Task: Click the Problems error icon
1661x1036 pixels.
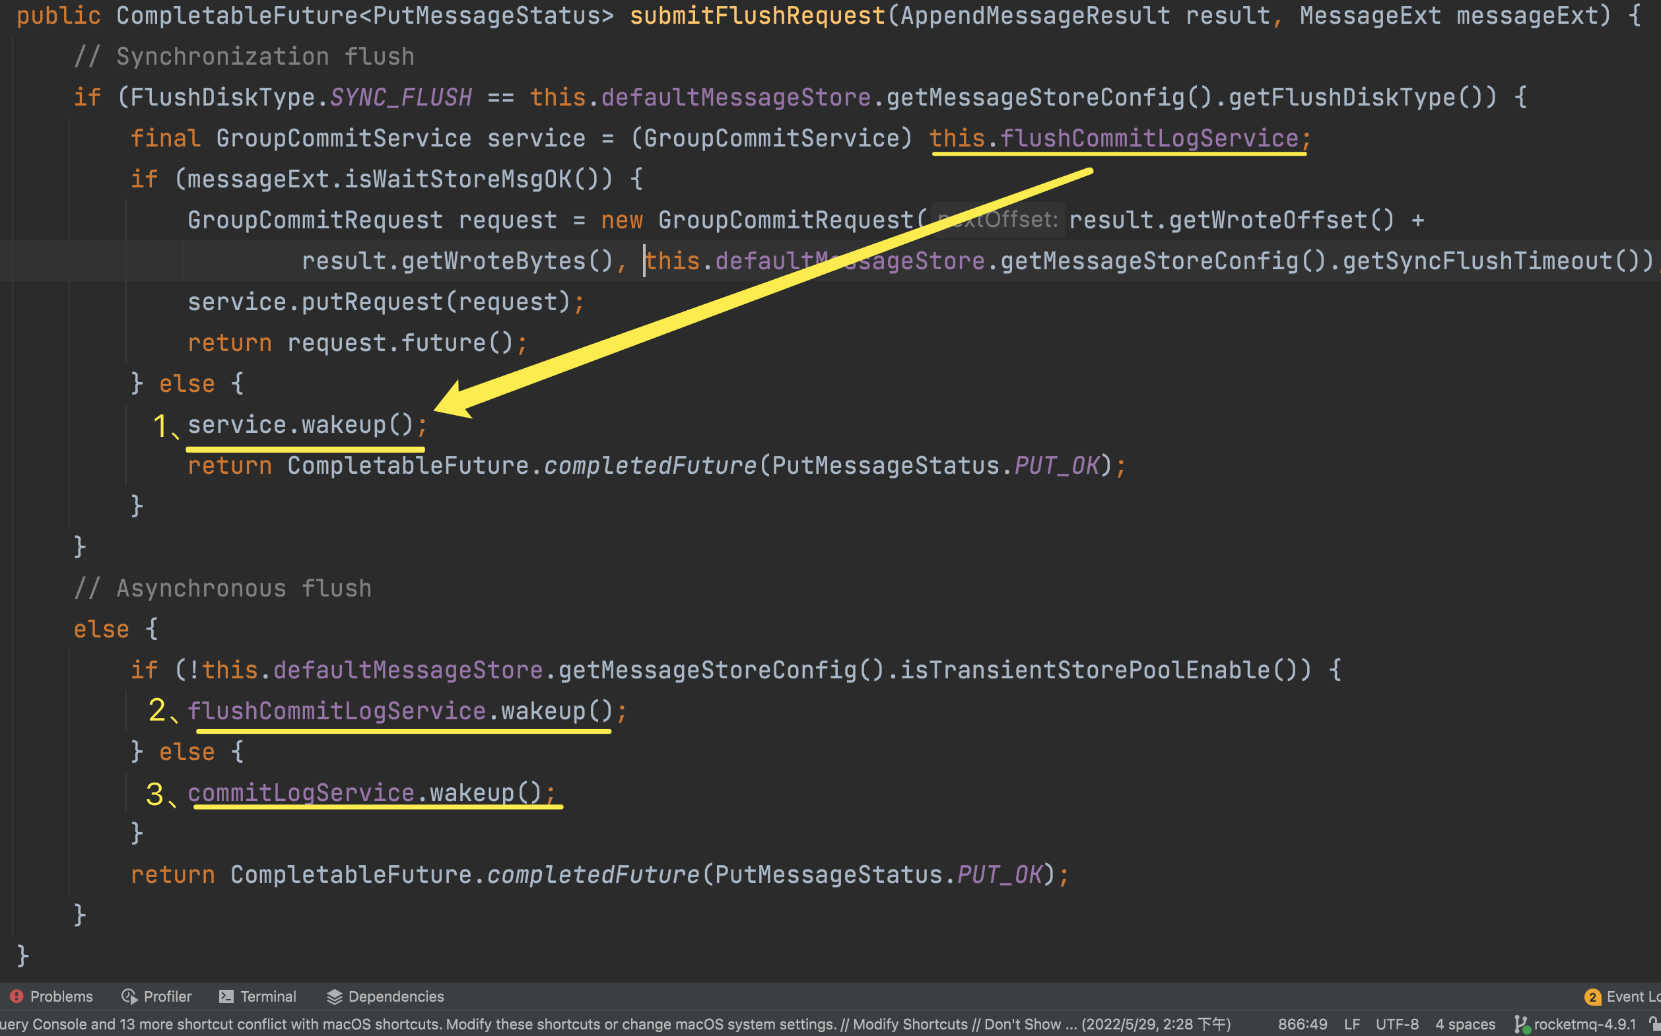Action: click(17, 996)
